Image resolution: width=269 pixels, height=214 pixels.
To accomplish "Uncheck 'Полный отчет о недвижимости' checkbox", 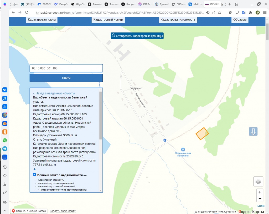I will [x=34, y=175].
